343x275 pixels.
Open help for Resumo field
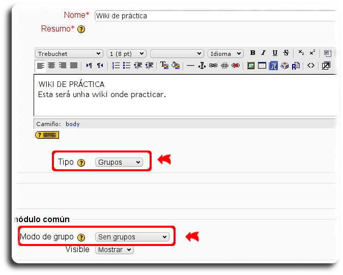(x=81, y=29)
